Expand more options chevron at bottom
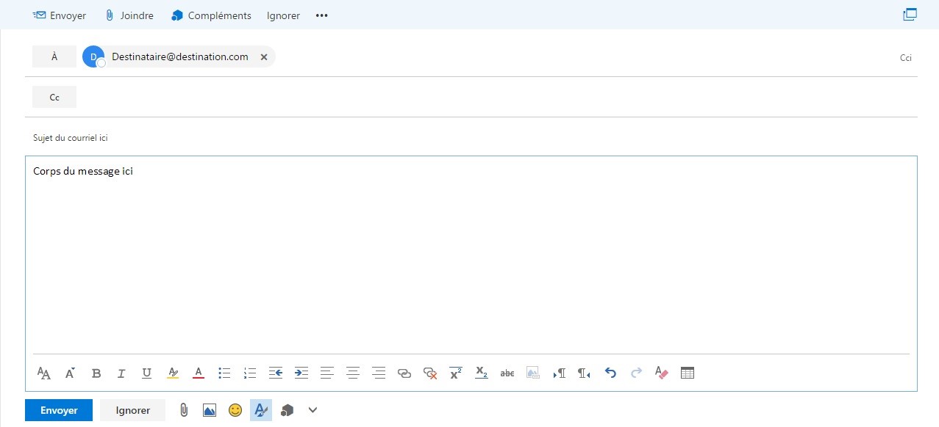 (x=313, y=410)
